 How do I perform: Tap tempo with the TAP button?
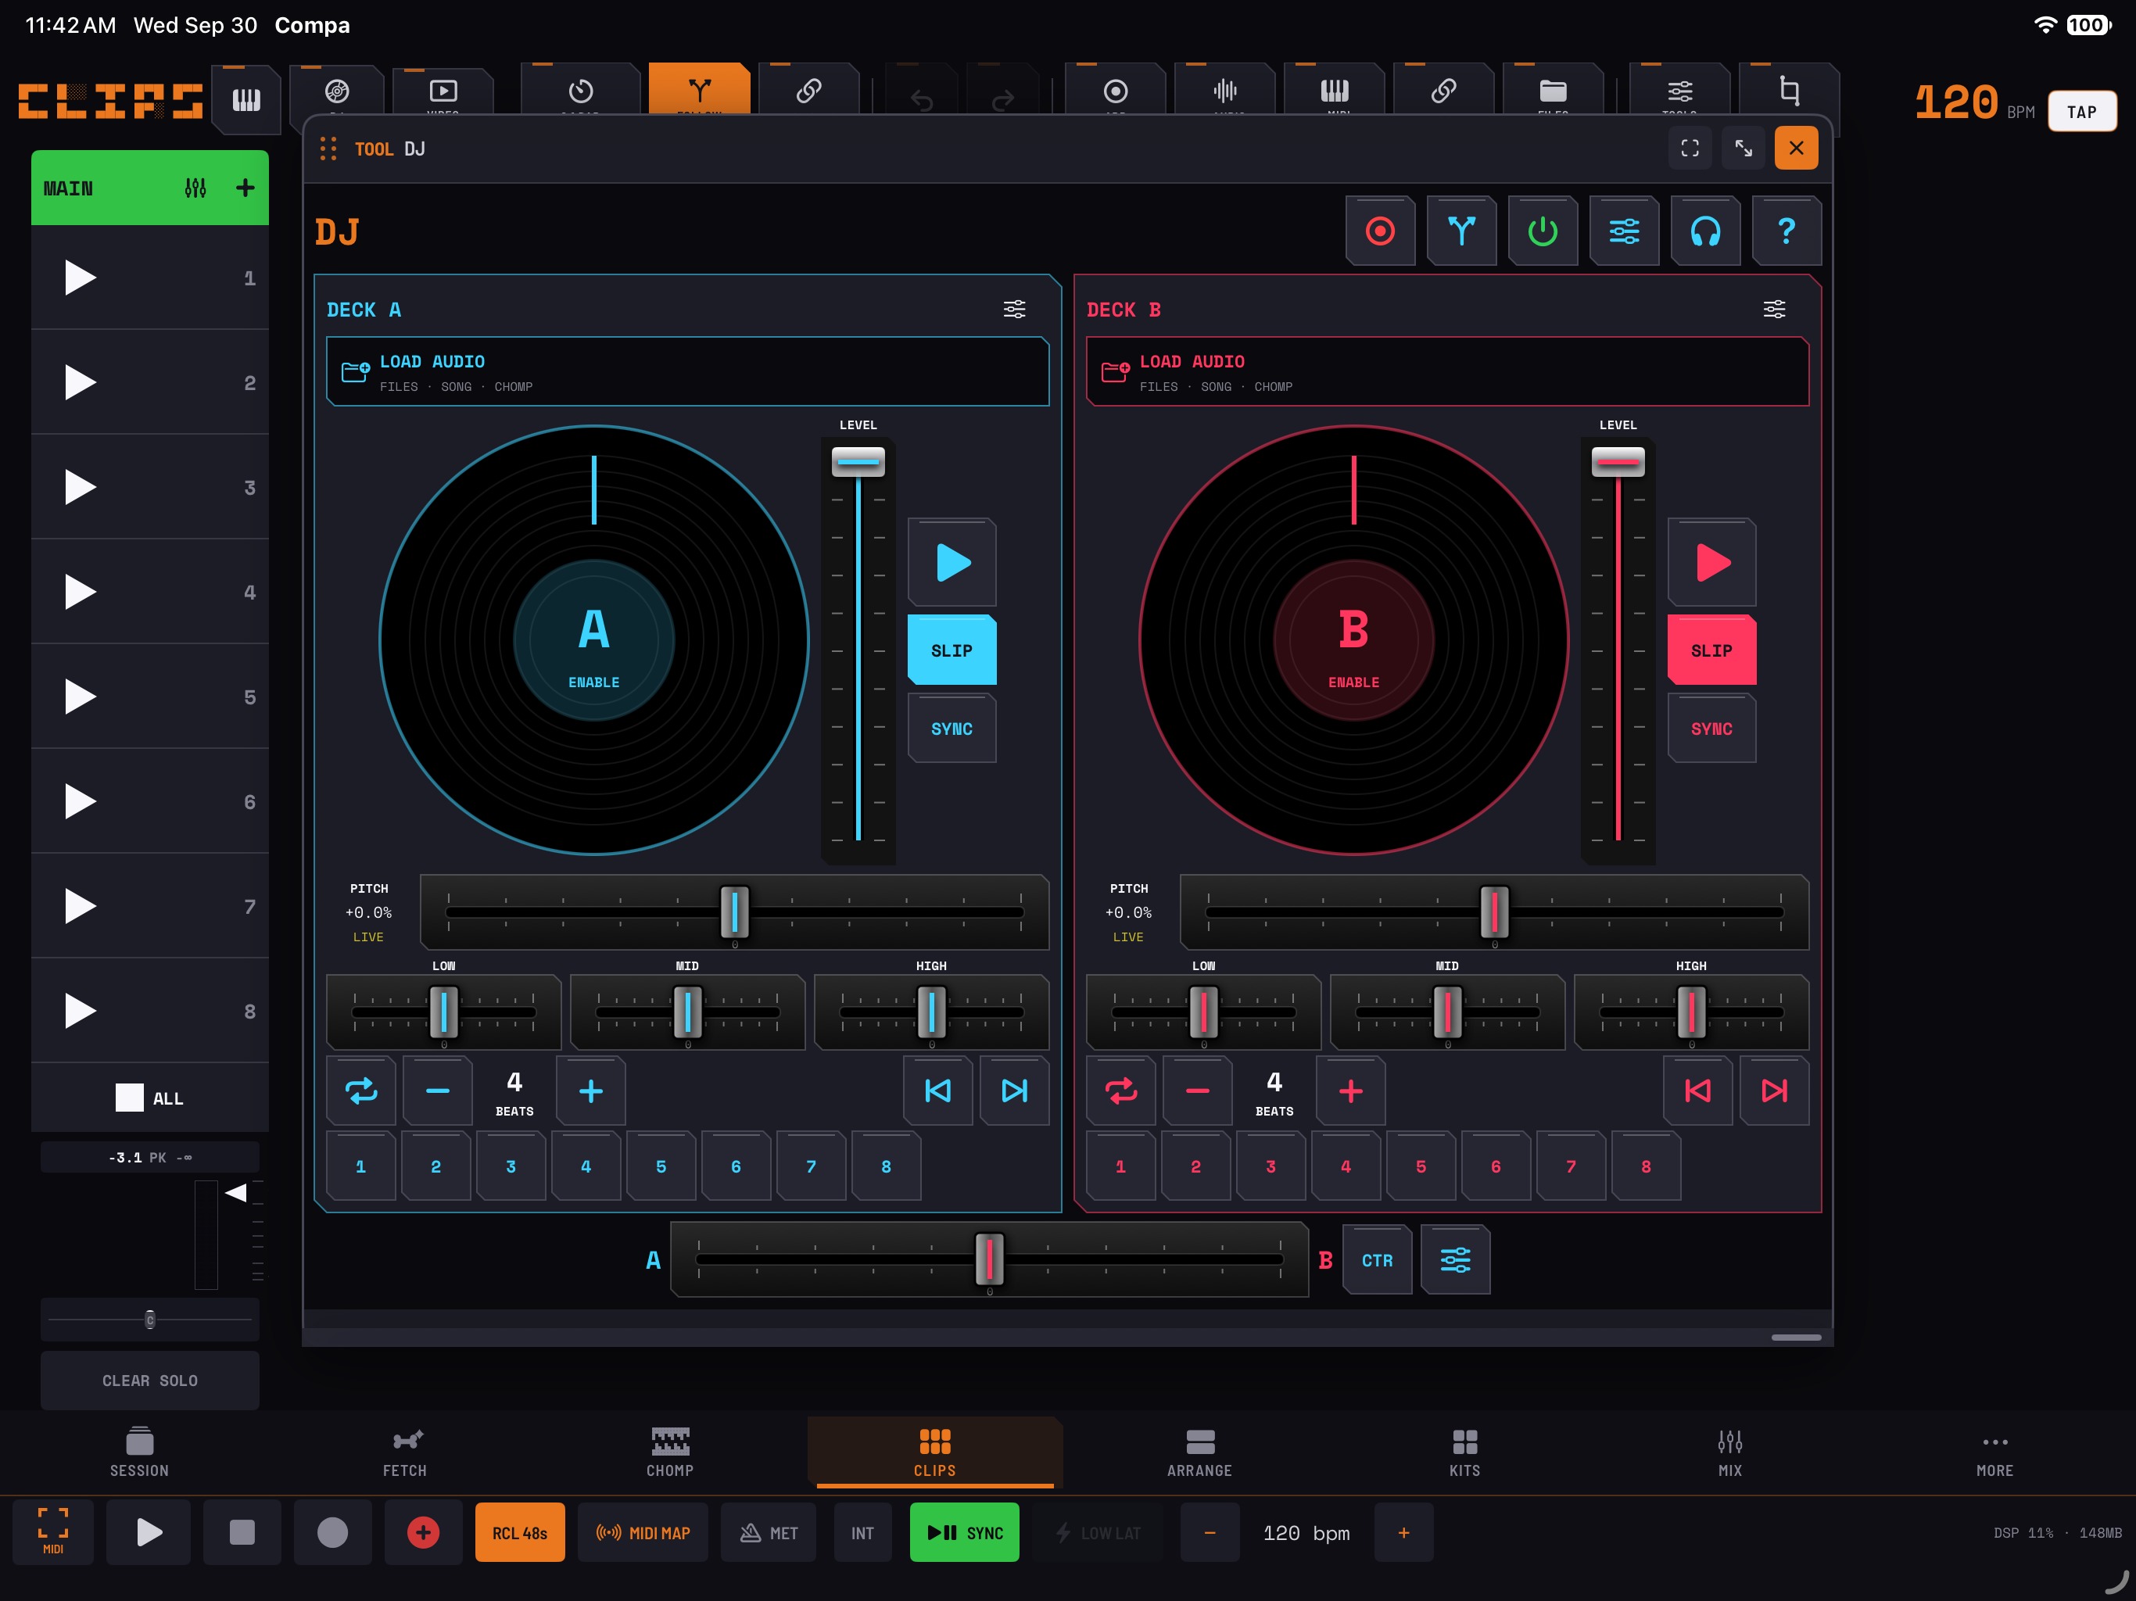pyautogui.click(x=2082, y=111)
